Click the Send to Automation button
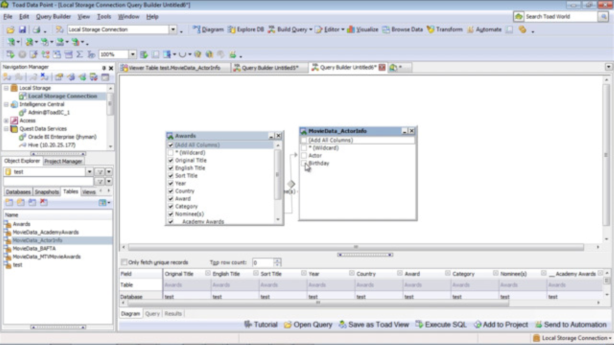Screen dimensions: 614x345 570,324
